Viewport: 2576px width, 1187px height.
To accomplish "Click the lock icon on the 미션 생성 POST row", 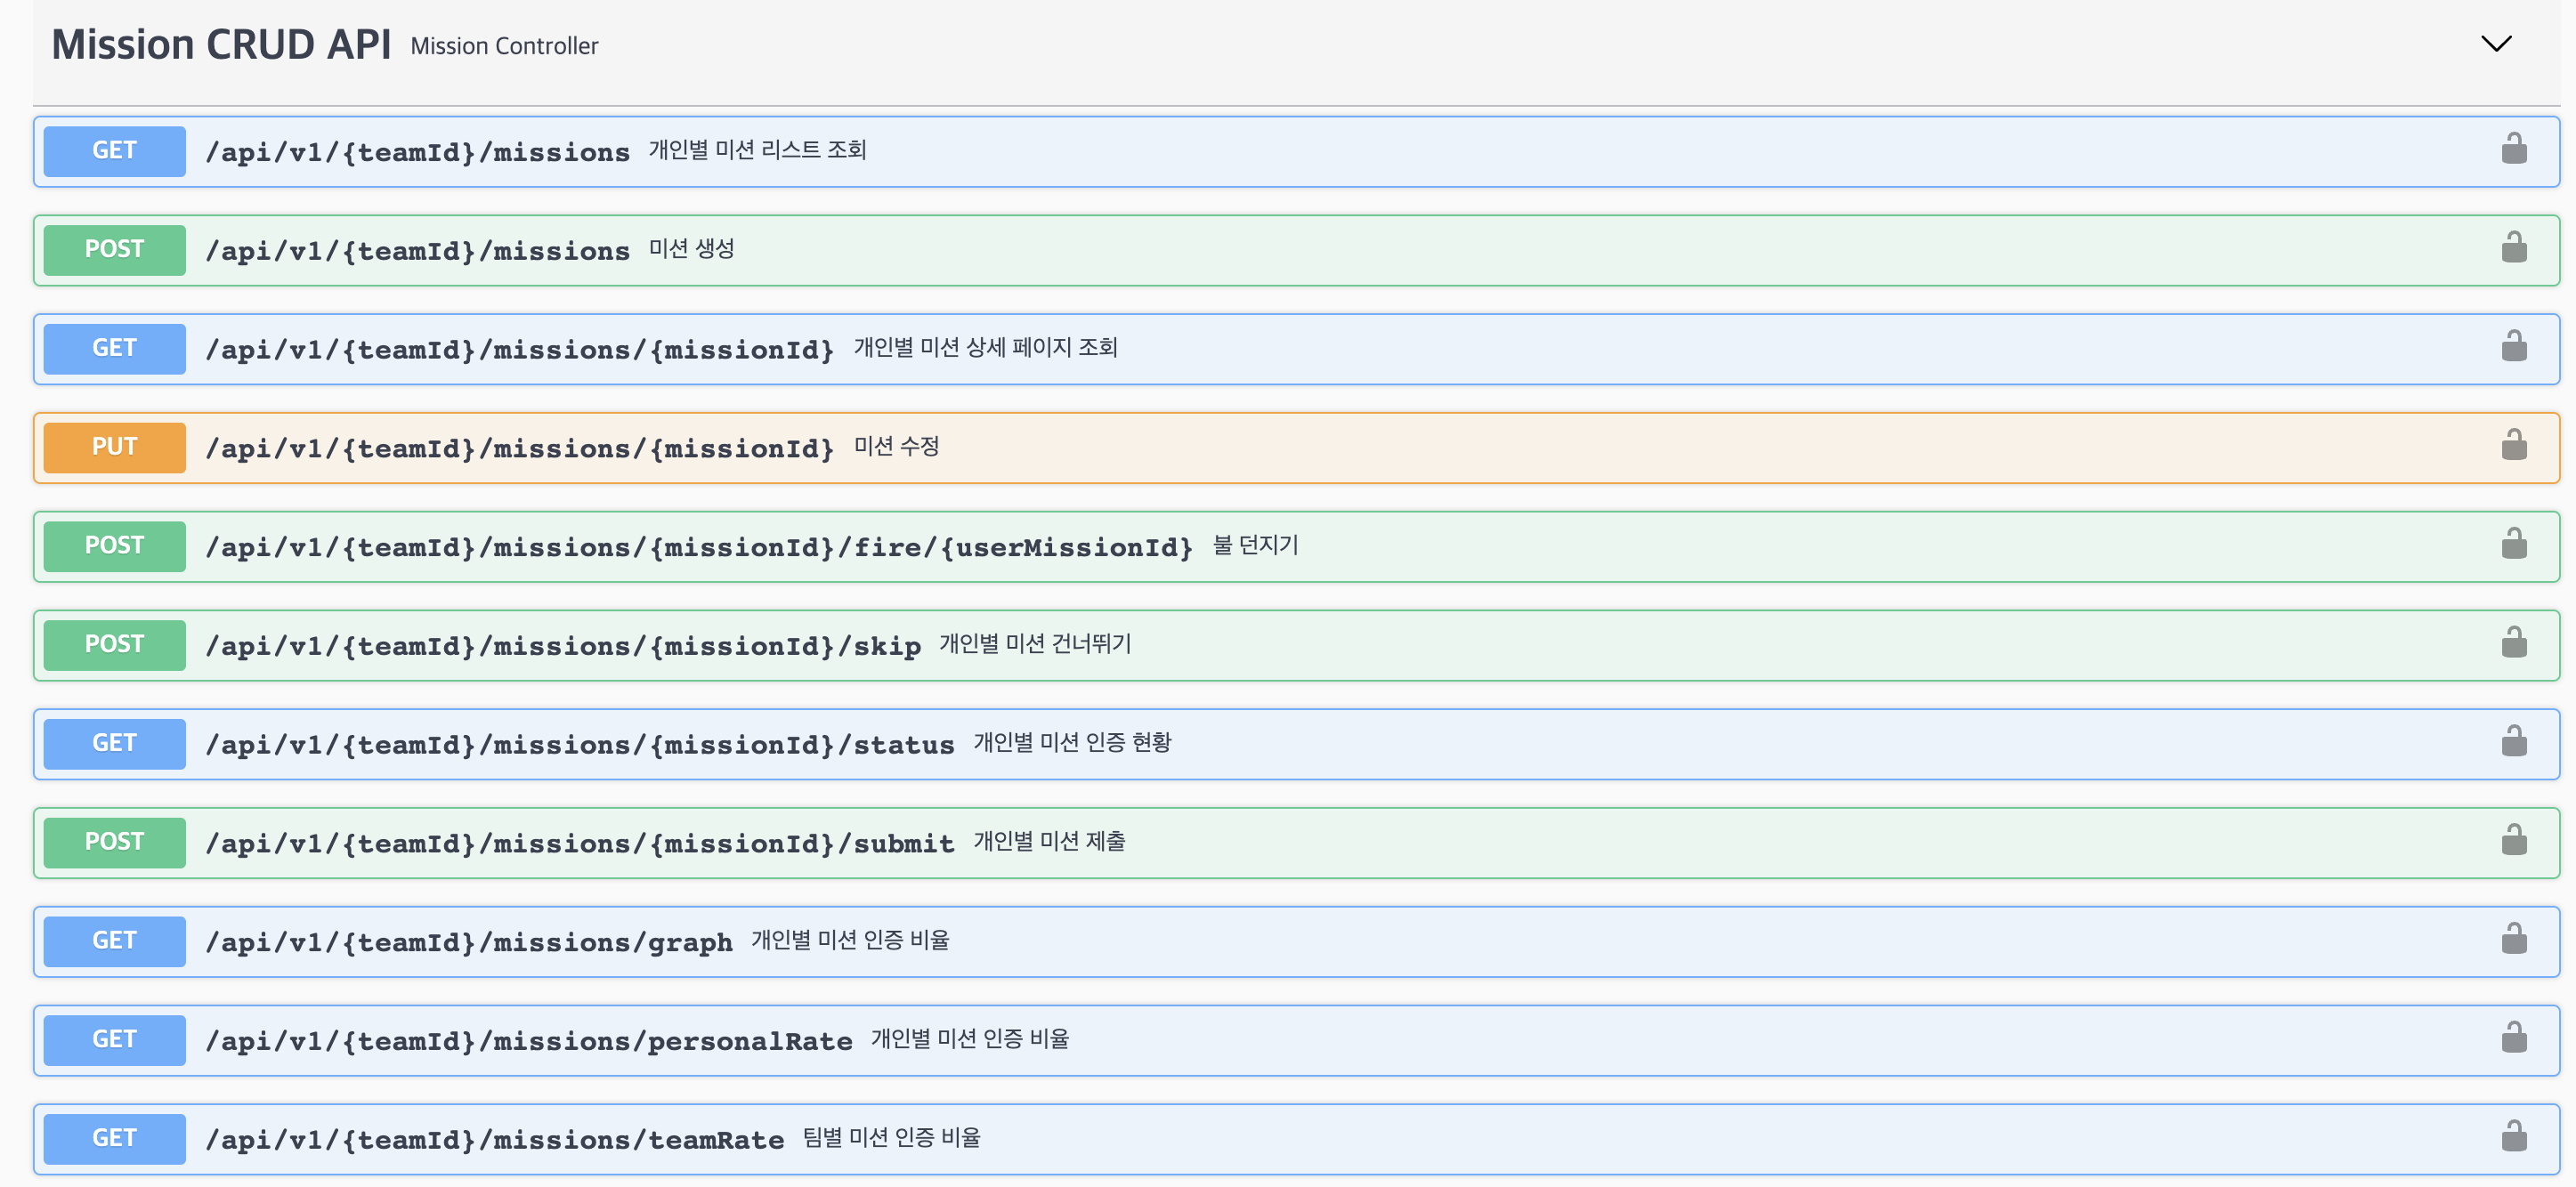I will pyautogui.click(x=2513, y=249).
